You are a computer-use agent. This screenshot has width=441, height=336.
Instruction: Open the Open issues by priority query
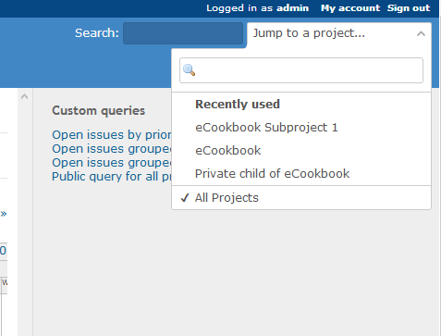pos(112,135)
